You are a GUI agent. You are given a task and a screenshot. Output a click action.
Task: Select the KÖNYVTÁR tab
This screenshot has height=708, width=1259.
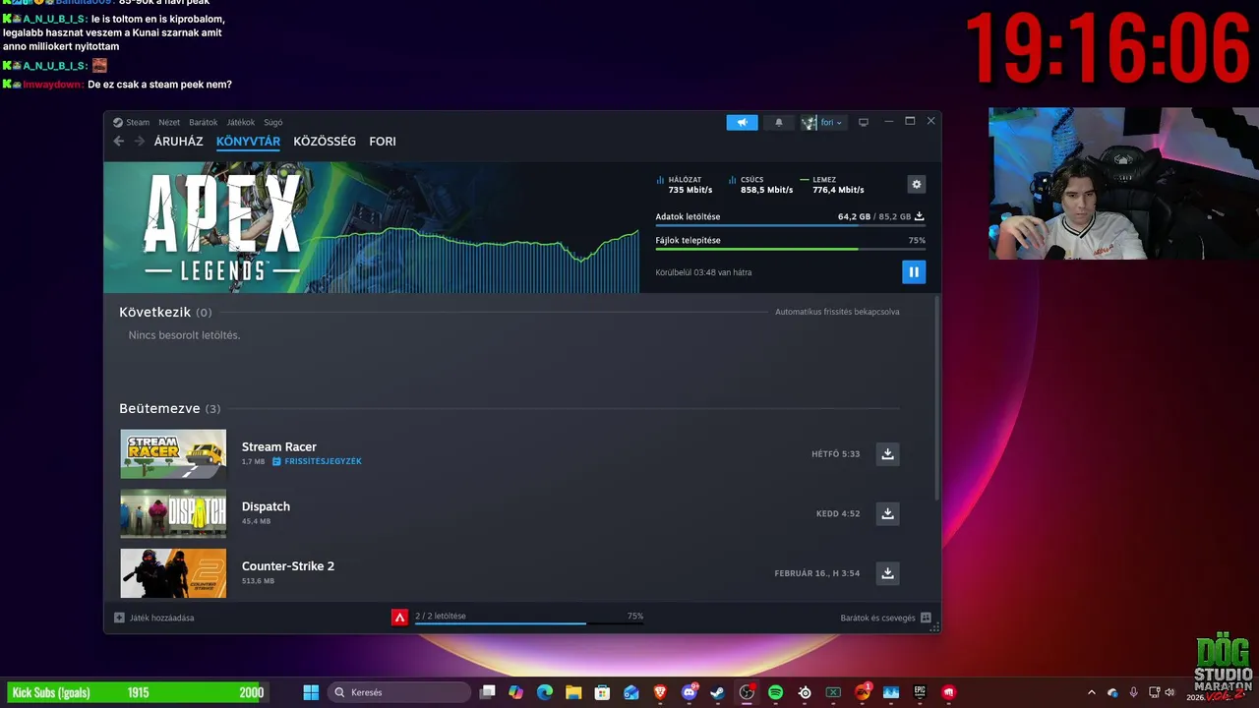pyautogui.click(x=248, y=142)
